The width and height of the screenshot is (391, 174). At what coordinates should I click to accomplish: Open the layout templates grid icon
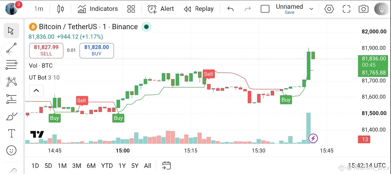(x=131, y=9)
